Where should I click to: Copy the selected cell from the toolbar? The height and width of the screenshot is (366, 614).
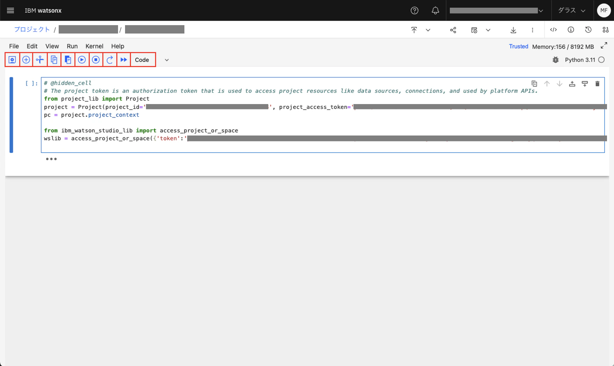point(54,60)
